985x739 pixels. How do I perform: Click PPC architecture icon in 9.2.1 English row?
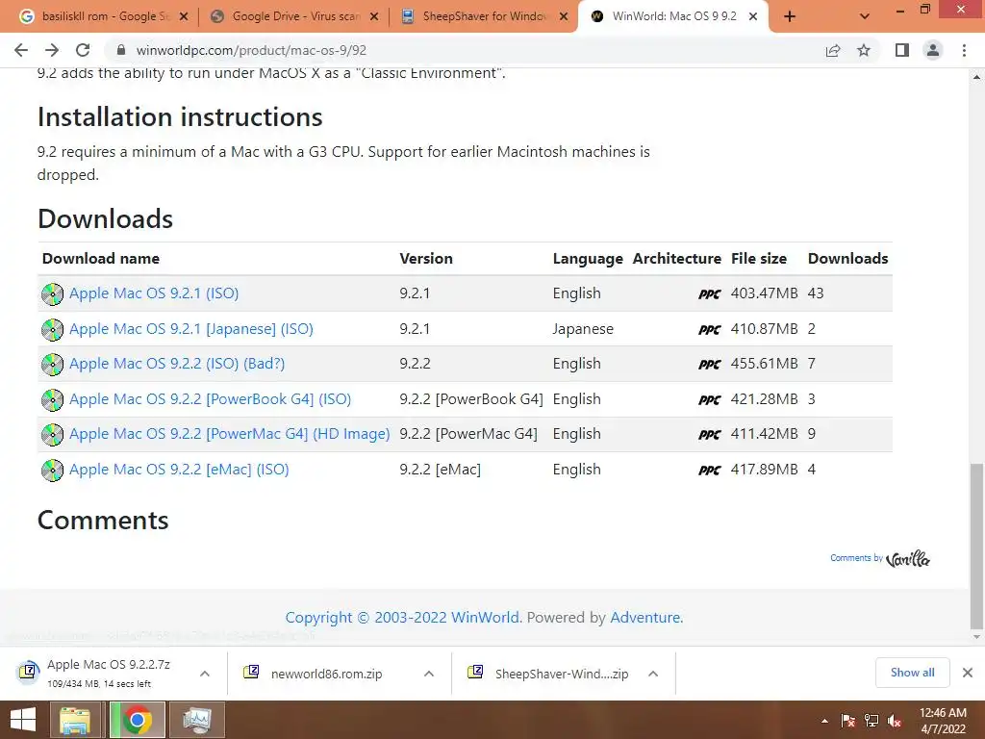click(x=710, y=294)
